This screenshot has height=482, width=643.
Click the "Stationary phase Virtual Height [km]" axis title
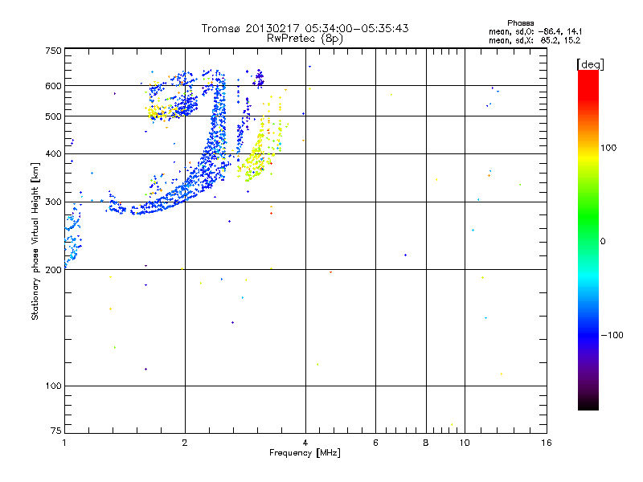click(35, 241)
